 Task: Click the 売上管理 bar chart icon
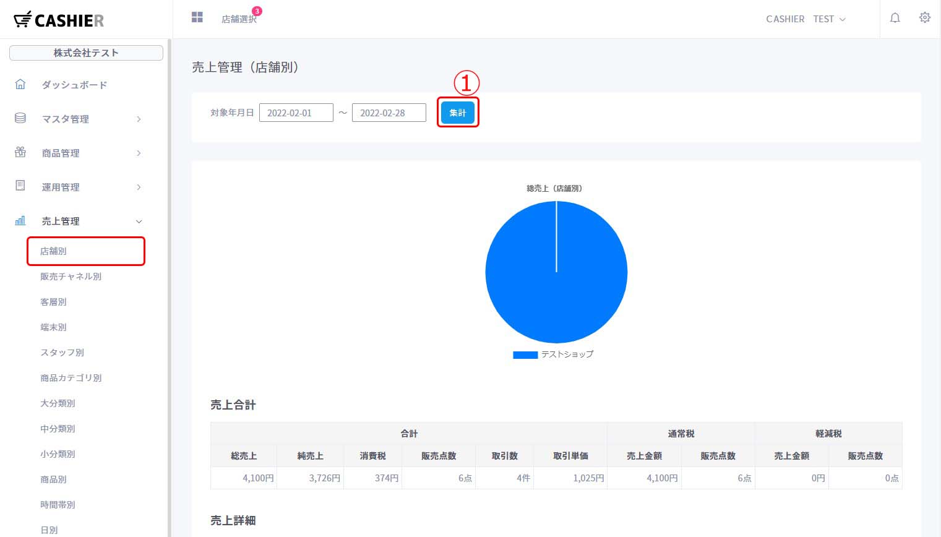pyautogui.click(x=20, y=220)
